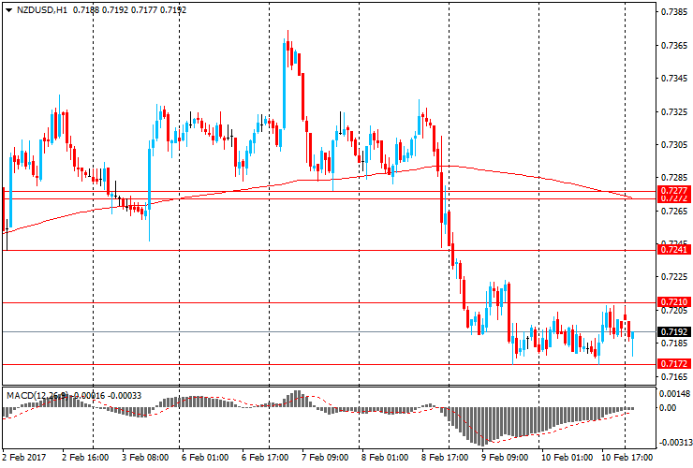Click the 0.7305 price scale value

[x=674, y=145]
